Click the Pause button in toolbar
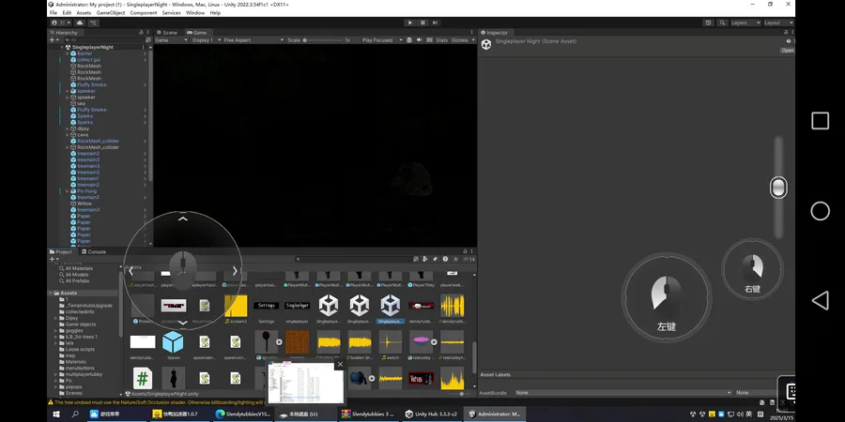Screen dimensions: 845x422 pos(422,23)
